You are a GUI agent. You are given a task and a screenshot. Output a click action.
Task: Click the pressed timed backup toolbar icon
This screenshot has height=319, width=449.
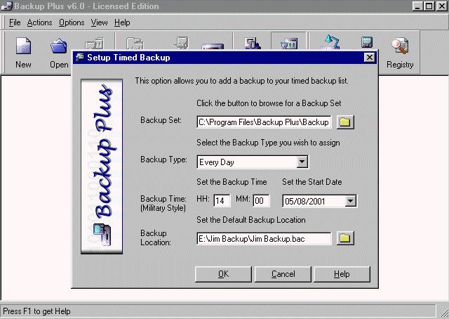(x=289, y=43)
